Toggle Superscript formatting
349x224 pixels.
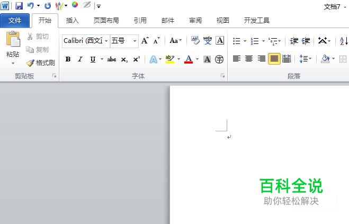pyautogui.click(x=137, y=59)
